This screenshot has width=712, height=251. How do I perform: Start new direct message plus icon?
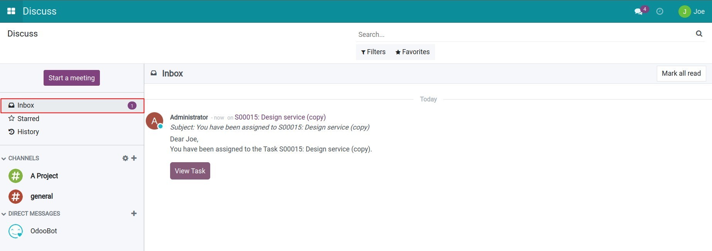134,213
